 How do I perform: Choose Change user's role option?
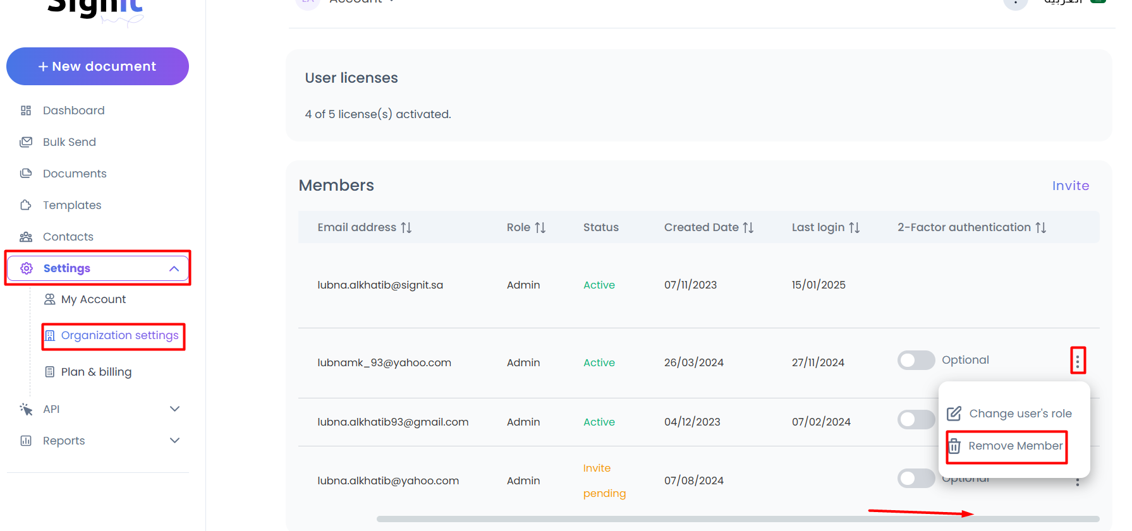1010,414
